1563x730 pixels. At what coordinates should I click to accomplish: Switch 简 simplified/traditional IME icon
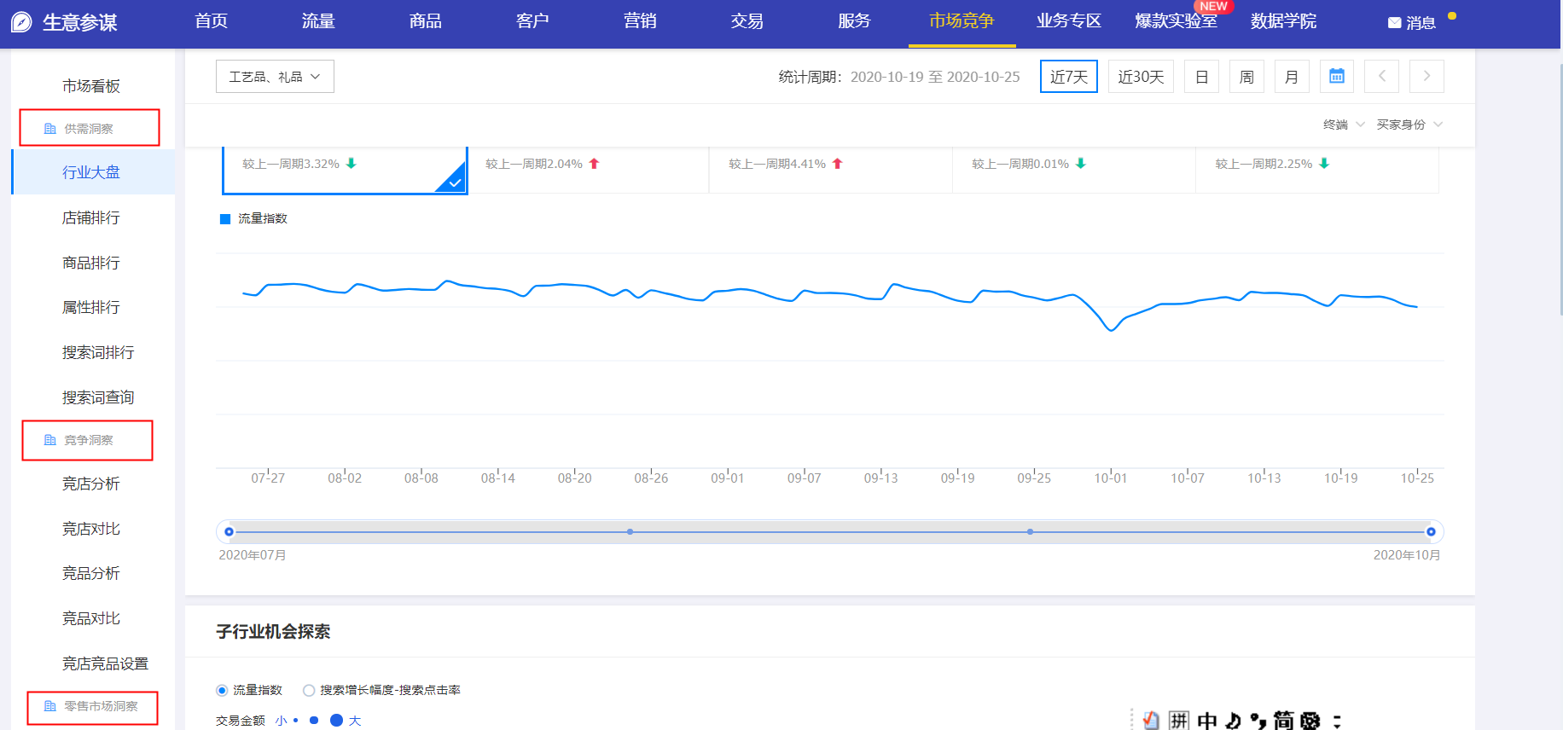[x=1284, y=721]
